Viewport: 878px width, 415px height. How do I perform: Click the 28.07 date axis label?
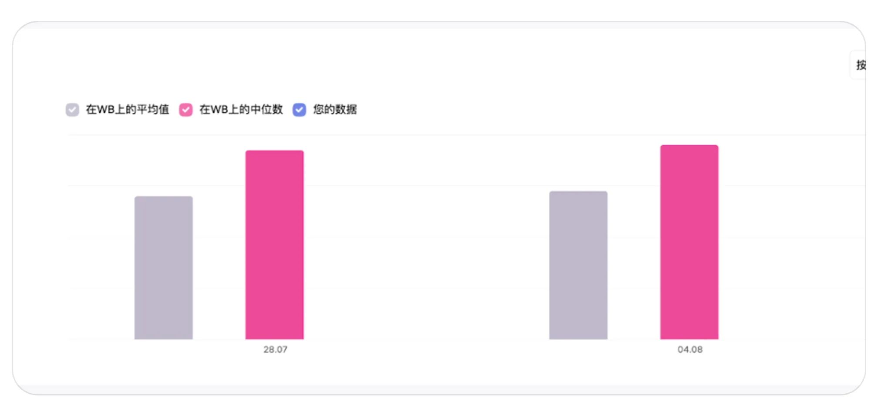[x=275, y=349]
